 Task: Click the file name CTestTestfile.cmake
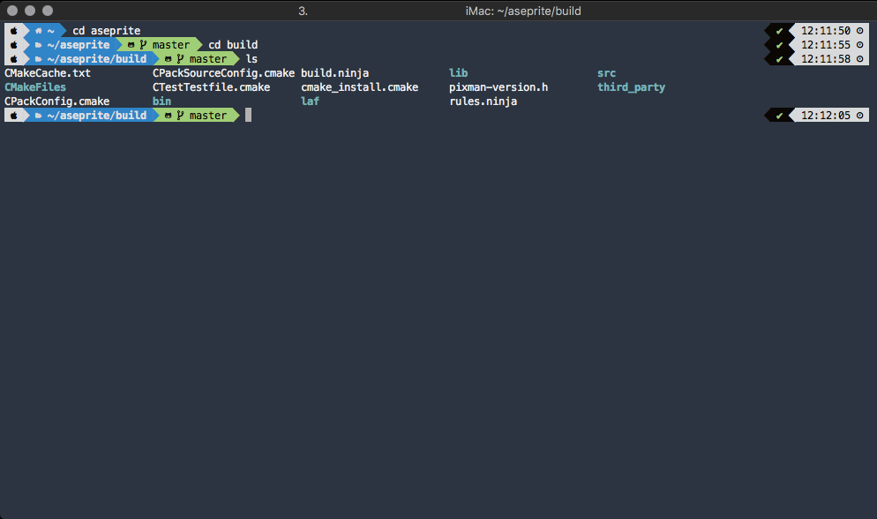[x=212, y=87]
